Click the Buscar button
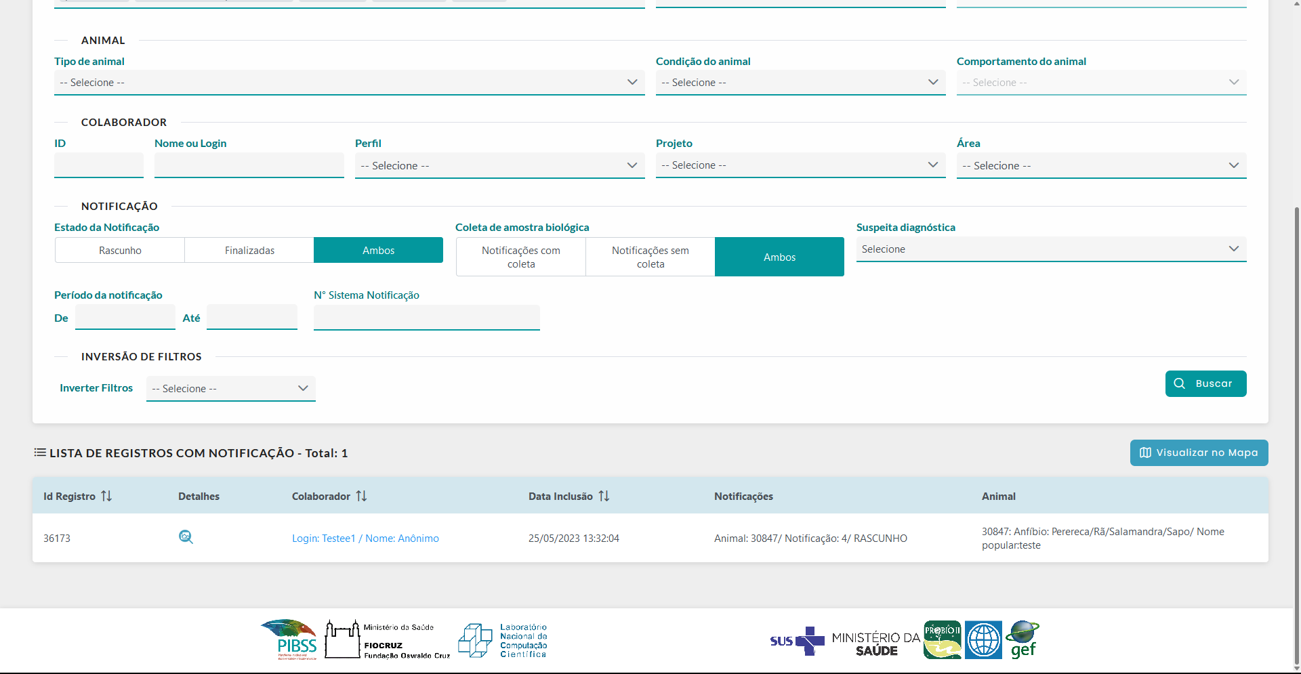Viewport: 1301px width, 674px height. 1205,383
